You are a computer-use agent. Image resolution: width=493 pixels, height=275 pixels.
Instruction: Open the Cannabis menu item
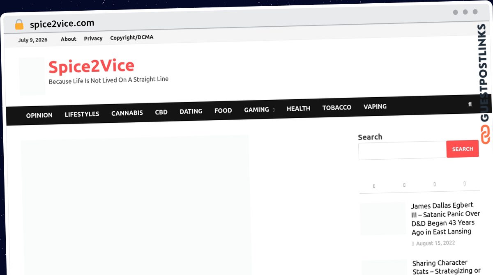[x=127, y=113]
